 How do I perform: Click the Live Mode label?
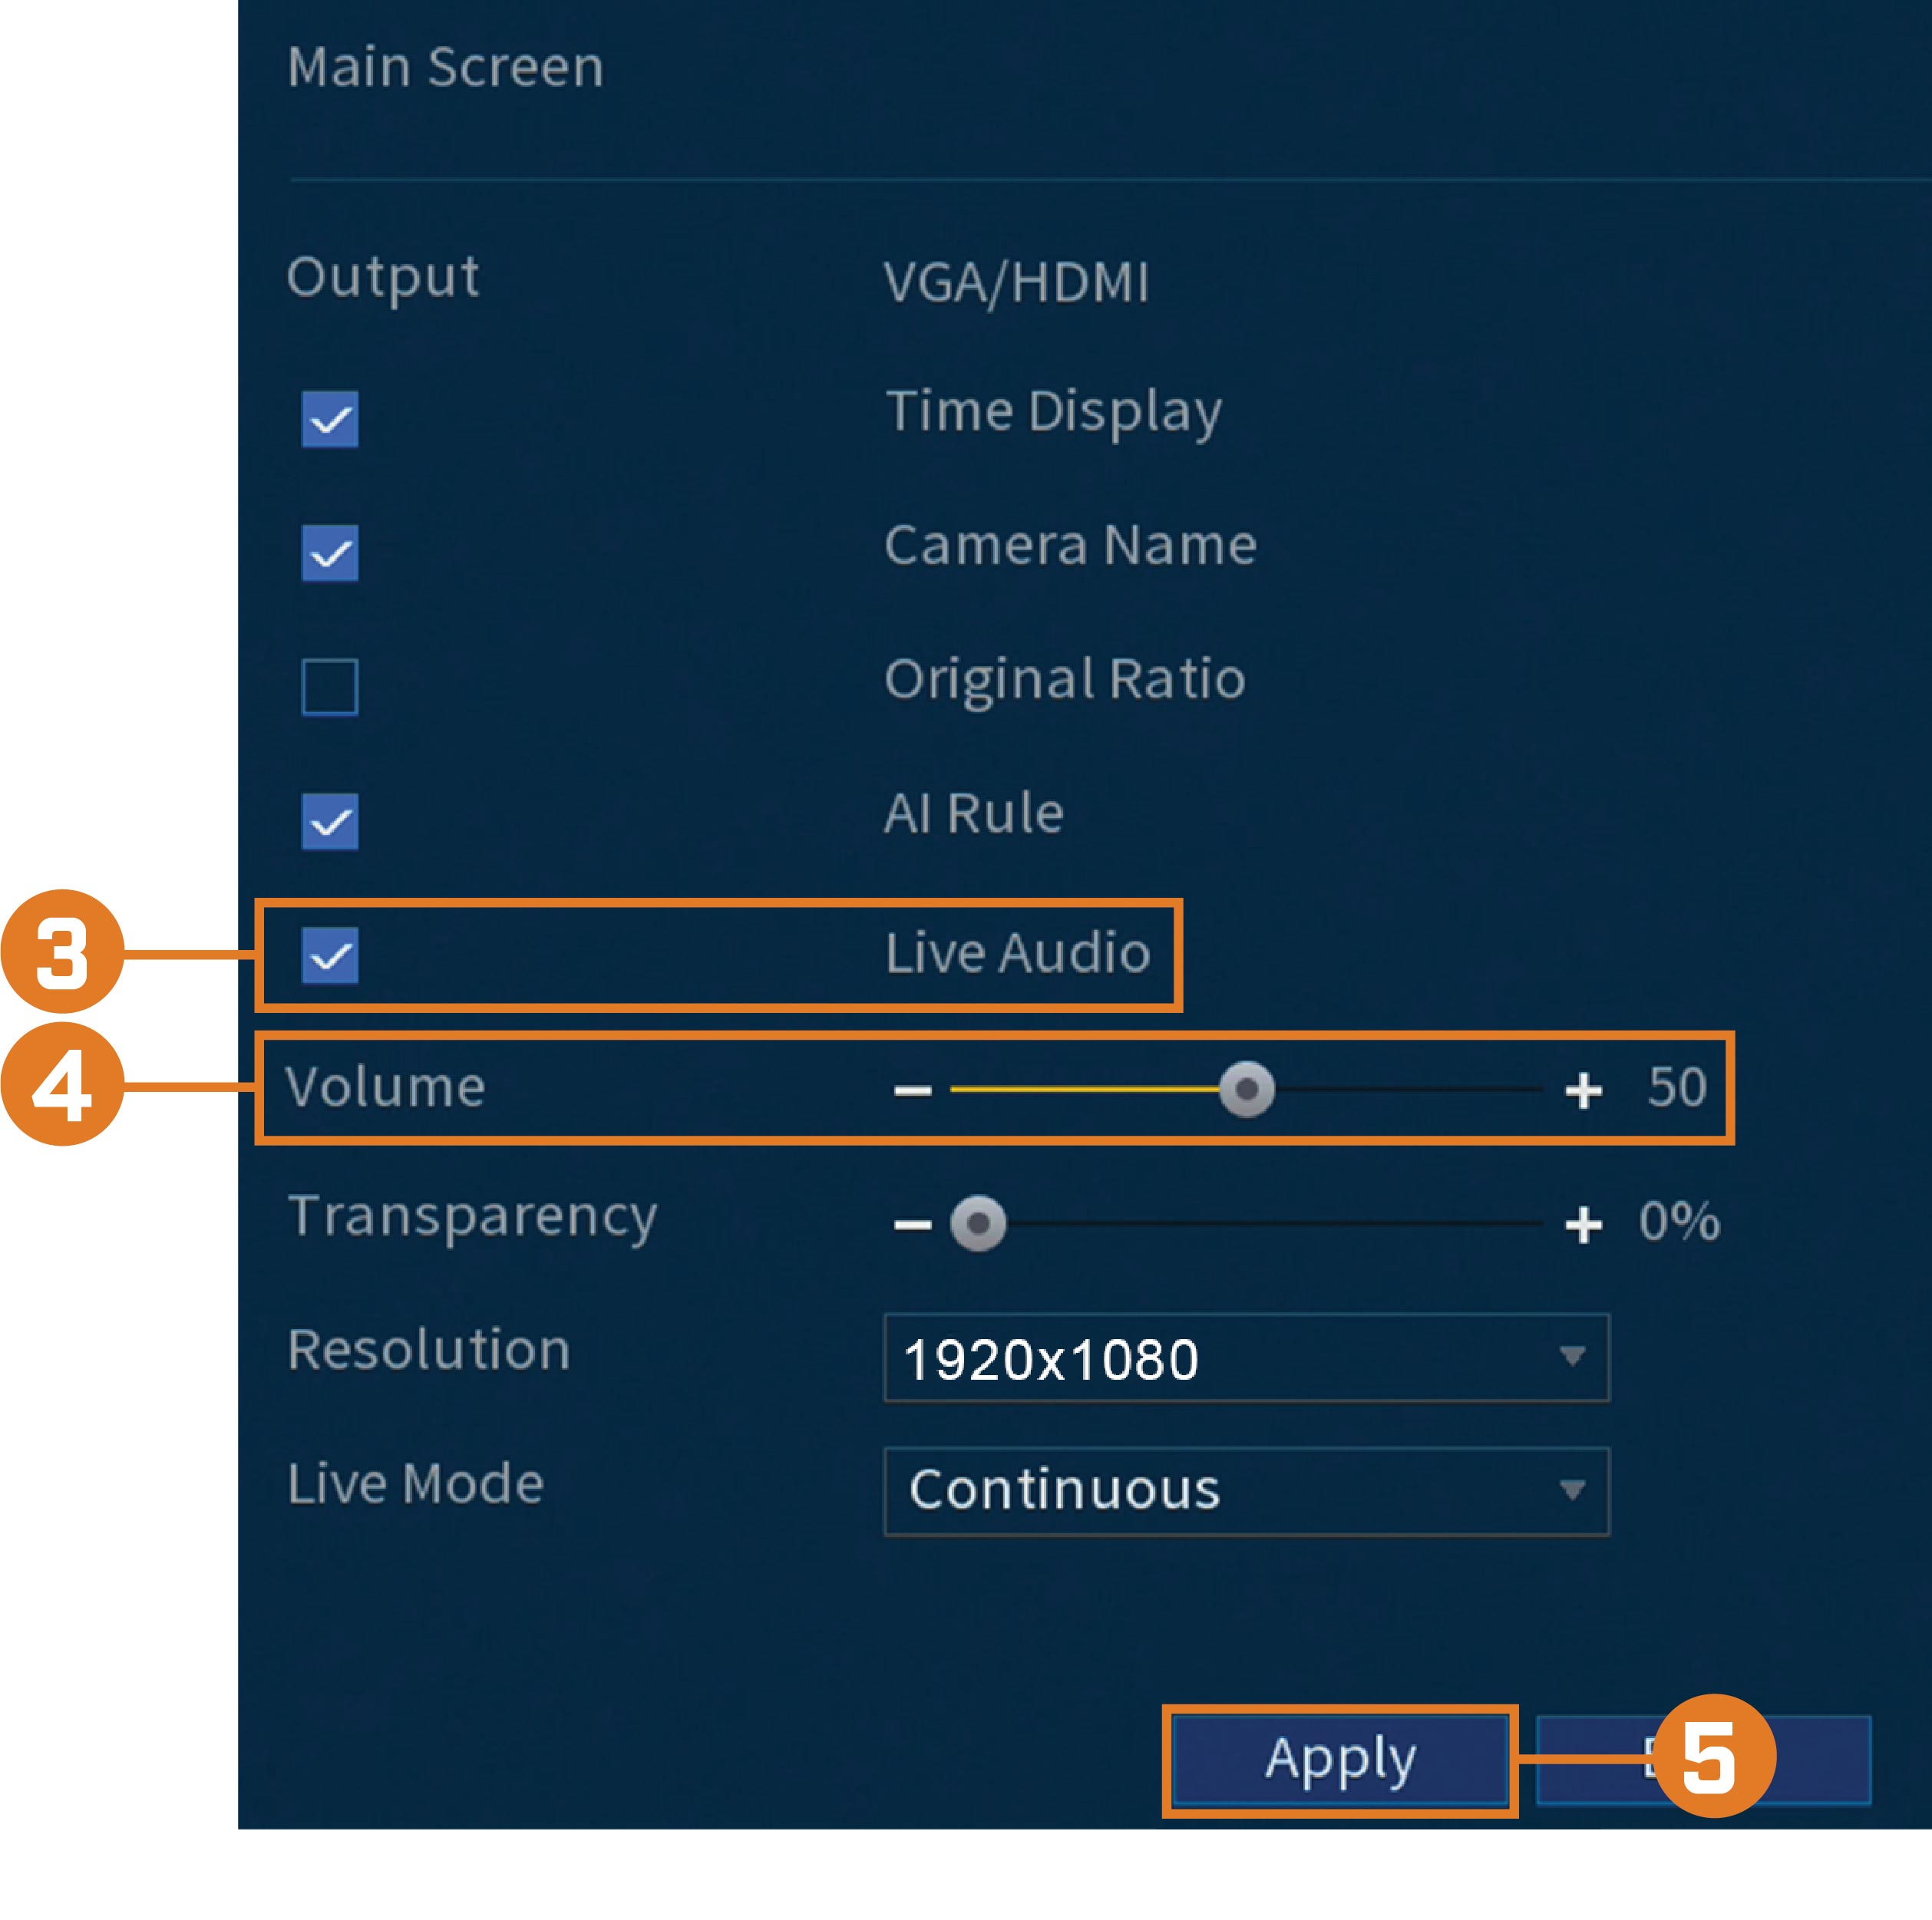tap(415, 1483)
